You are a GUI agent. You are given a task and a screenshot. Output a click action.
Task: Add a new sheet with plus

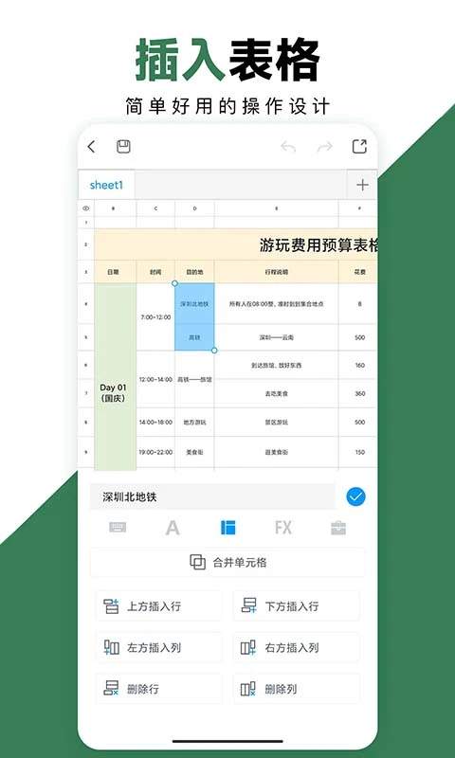362,185
